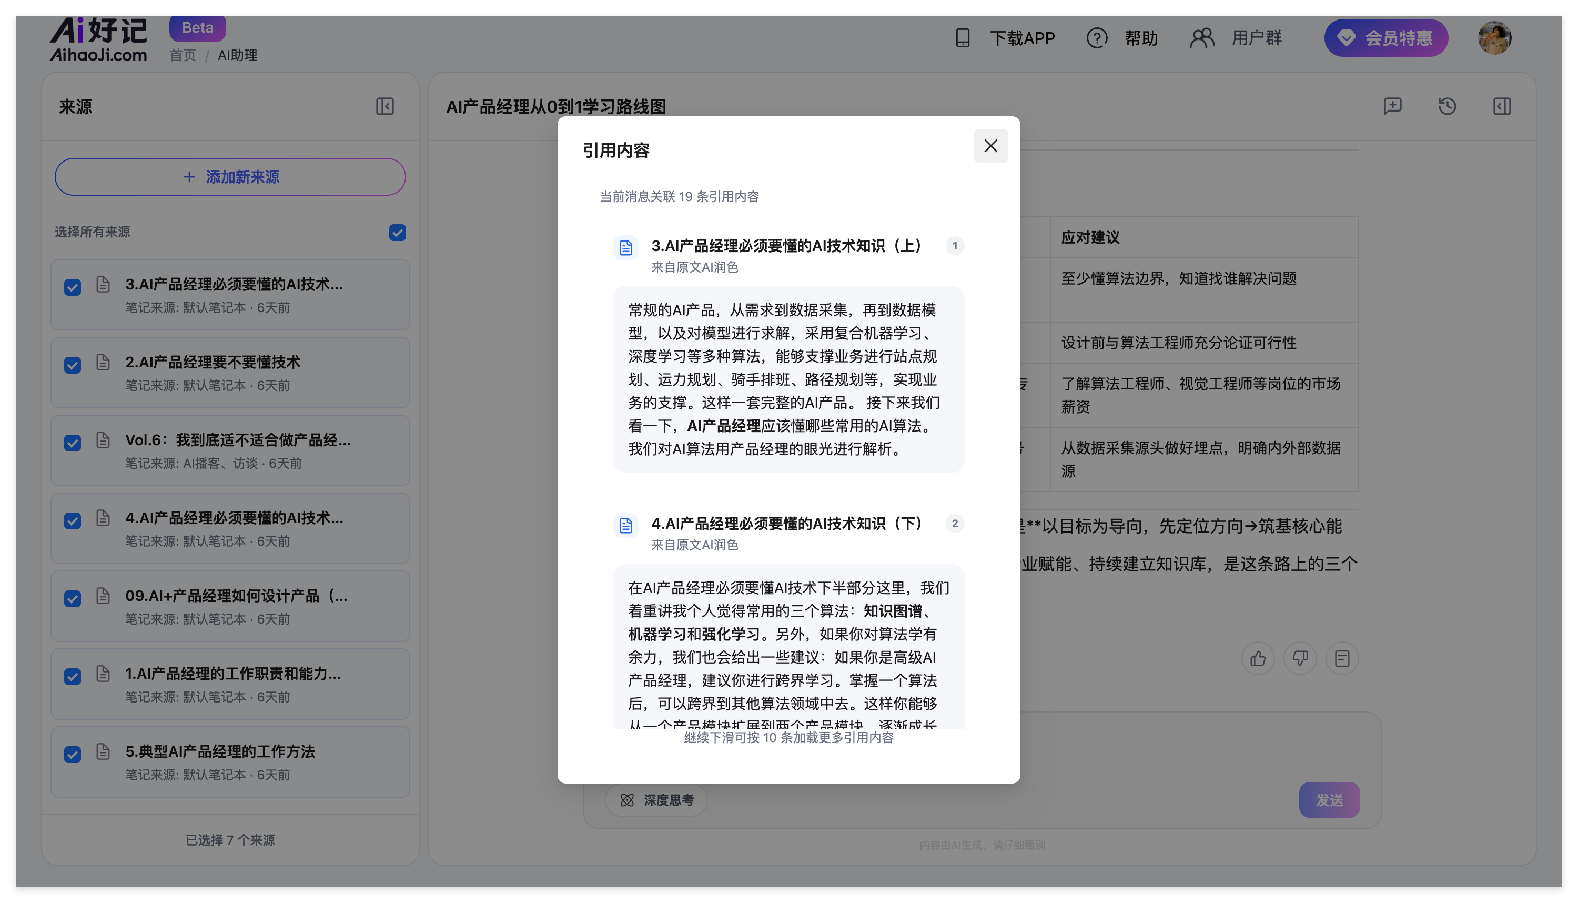The height and width of the screenshot is (903, 1578).
Task: Go to 首页 breadcrumb
Action: point(183,55)
